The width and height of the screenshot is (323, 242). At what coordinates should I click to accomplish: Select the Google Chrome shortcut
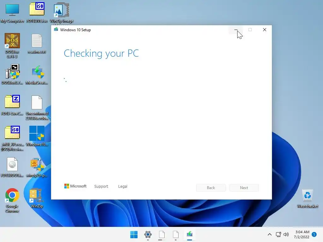click(12, 200)
